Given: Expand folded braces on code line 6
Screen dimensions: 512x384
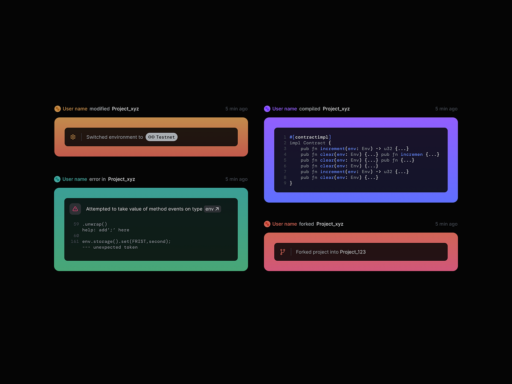Looking at the screenshot, I should (371, 166).
